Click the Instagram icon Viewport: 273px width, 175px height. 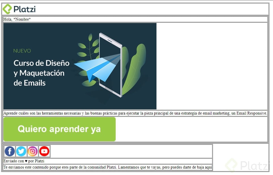click(x=33, y=151)
